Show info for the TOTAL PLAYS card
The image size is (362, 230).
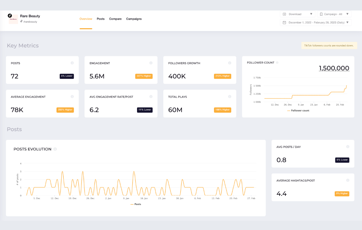(230, 97)
